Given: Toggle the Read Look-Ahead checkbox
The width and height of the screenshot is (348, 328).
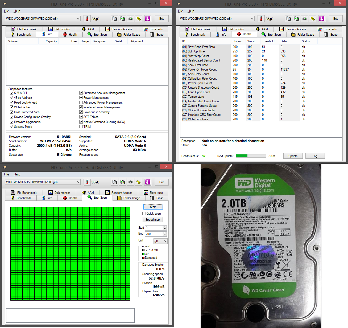Looking at the screenshot, I should [x=11, y=102].
